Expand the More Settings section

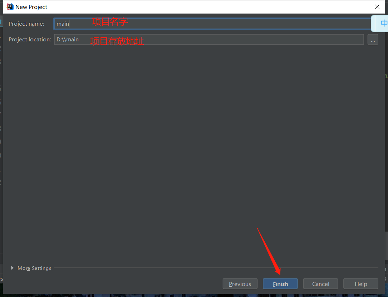pos(31,268)
